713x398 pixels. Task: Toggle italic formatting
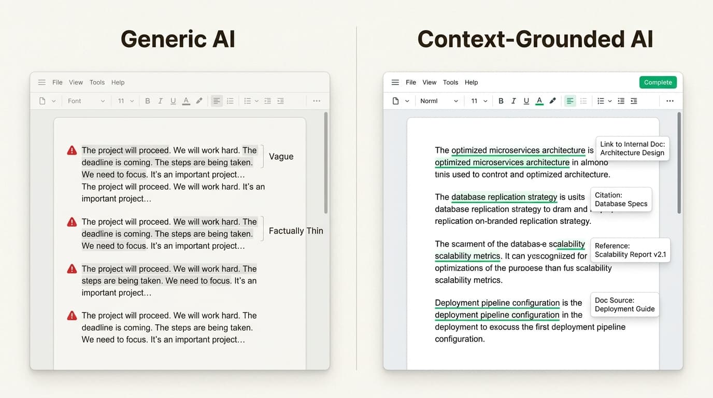click(160, 101)
